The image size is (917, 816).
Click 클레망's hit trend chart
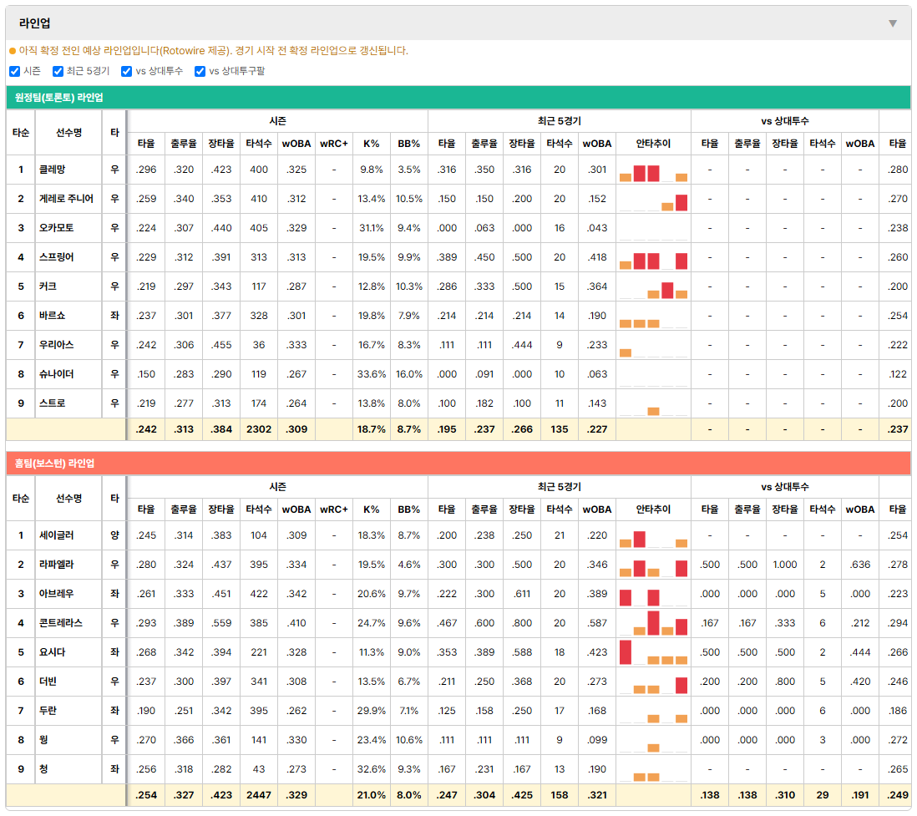click(653, 170)
